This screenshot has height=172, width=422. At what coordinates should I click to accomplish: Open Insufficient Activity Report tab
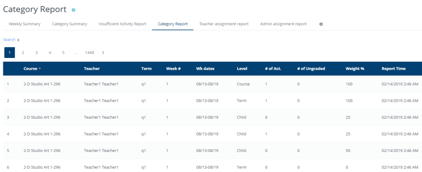click(x=122, y=24)
